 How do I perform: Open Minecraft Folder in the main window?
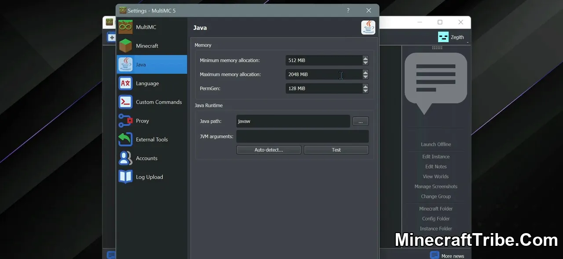tap(436, 209)
